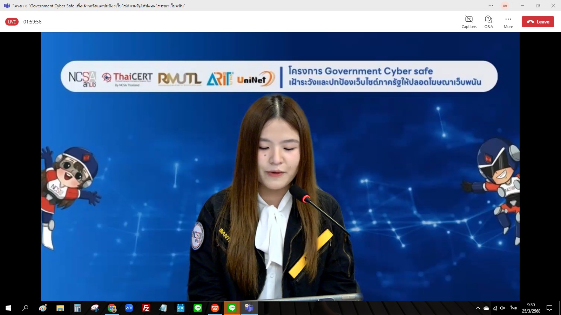Open WPS Office from taskbar
561x315 pixels.
click(215, 308)
